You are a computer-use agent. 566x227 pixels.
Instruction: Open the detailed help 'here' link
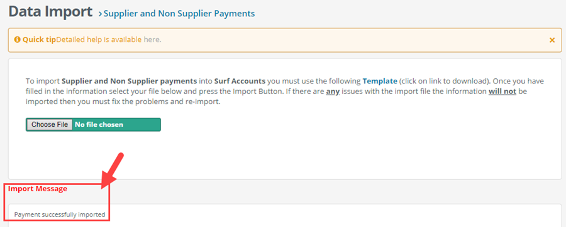pyautogui.click(x=152, y=40)
